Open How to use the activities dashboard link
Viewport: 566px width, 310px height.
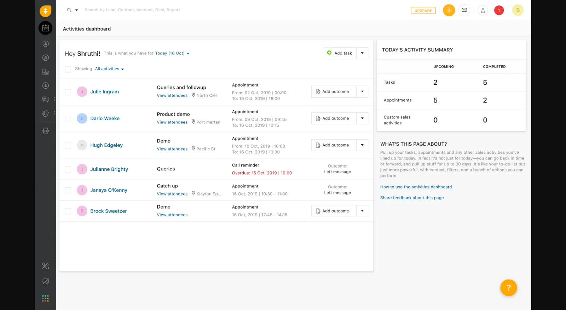point(416,187)
